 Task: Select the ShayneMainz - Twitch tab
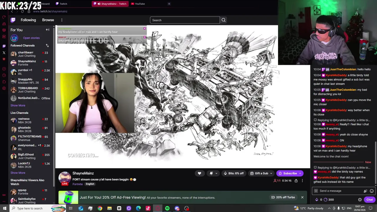[x=110, y=4]
